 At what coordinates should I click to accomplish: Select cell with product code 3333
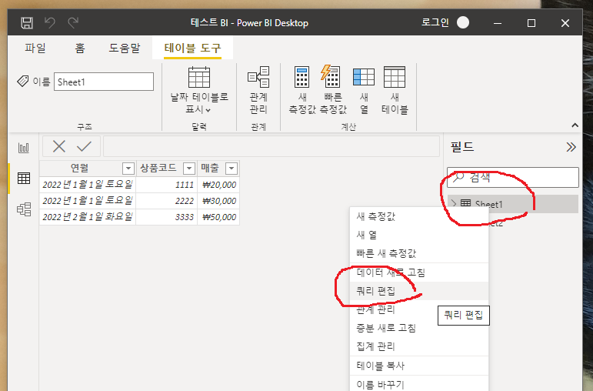166,217
